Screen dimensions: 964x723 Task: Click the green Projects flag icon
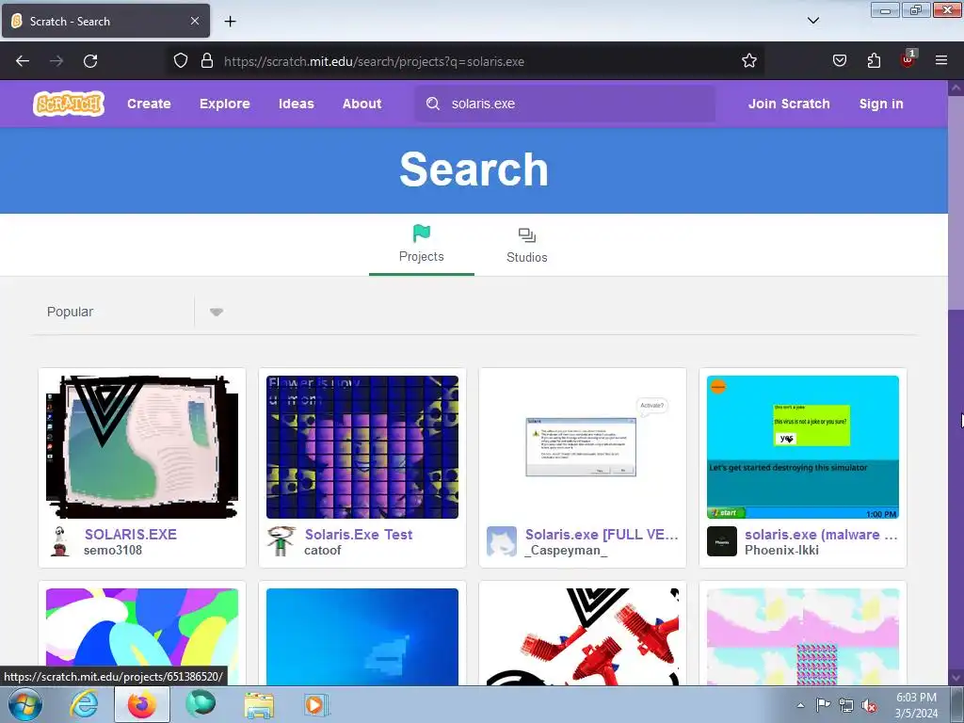pos(422,233)
